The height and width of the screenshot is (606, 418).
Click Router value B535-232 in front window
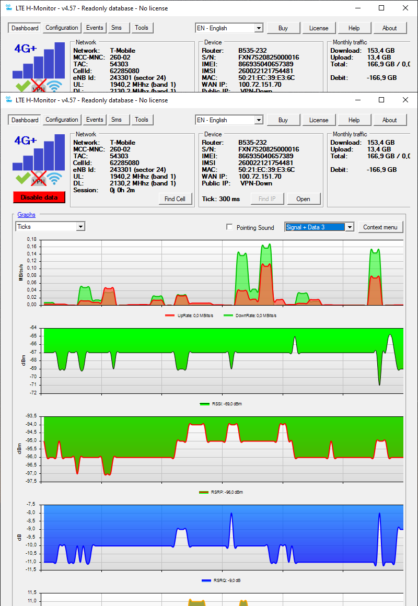252,143
